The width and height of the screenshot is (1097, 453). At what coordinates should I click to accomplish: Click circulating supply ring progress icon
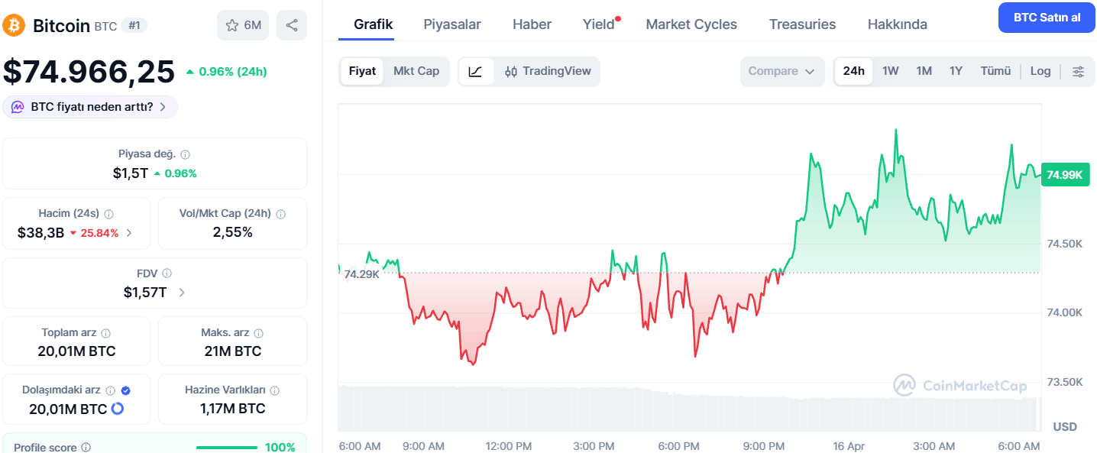[x=118, y=409]
